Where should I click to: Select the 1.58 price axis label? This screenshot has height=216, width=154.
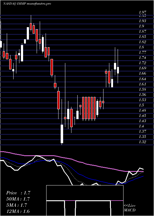click(x=142, y=89)
